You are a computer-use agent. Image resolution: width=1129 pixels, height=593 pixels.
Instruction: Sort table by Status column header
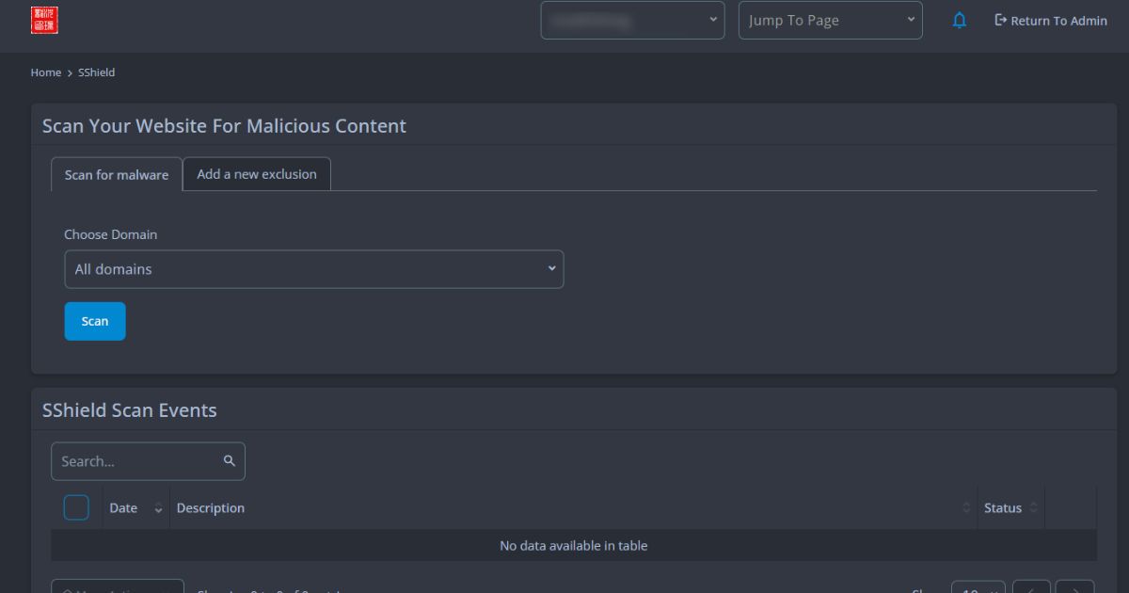(1002, 508)
